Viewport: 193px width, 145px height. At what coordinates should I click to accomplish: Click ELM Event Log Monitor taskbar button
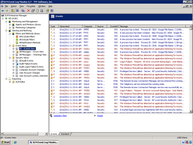(43, 142)
